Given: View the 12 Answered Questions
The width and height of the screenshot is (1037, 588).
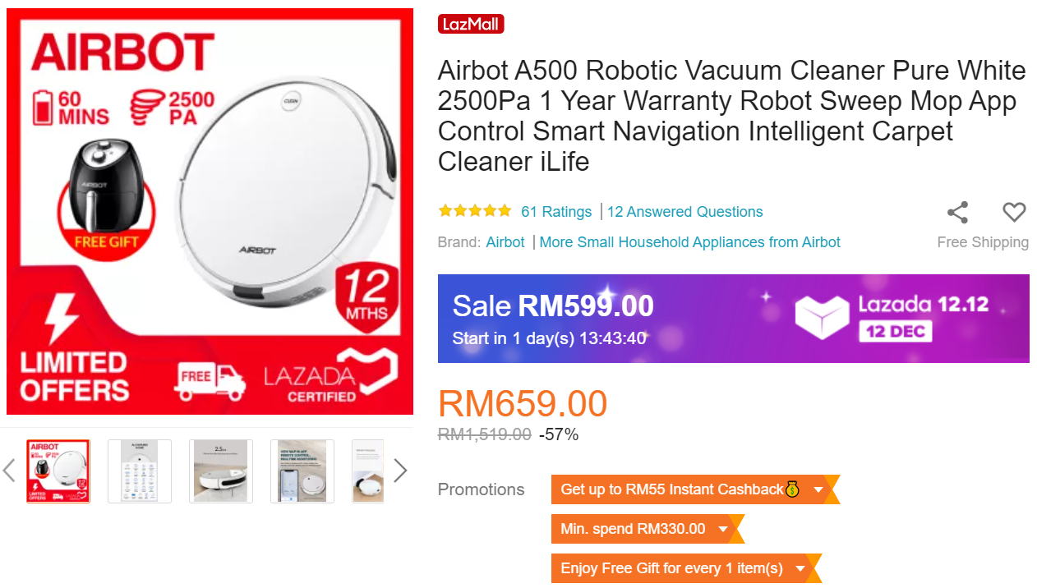Looking at the screenshot, I should click(685, 212).
